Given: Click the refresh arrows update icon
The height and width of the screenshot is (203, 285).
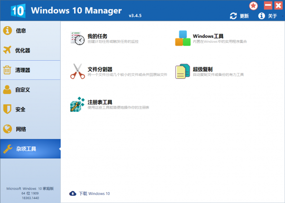Looking at the screenshot, I should pos(233,16).
